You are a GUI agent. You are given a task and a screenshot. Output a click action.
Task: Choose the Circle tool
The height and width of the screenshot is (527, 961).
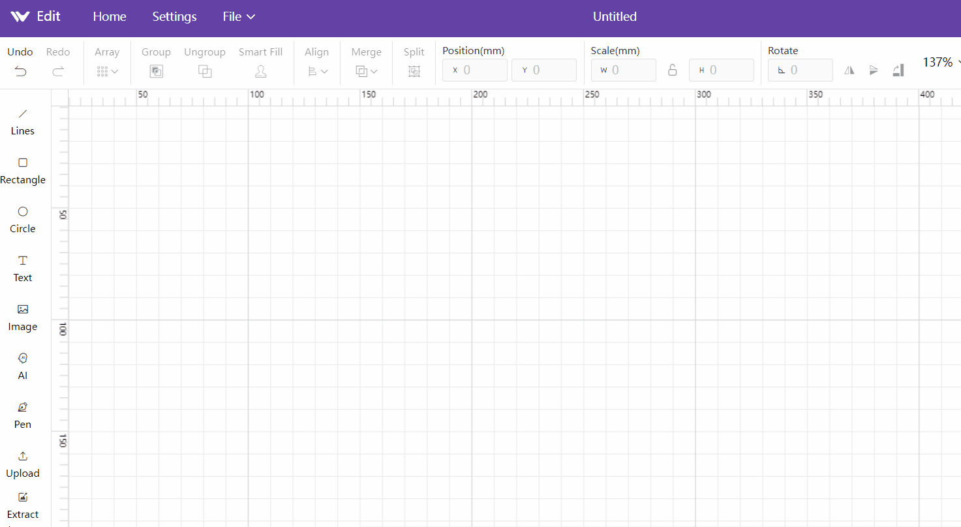click(x=23, y=220)
